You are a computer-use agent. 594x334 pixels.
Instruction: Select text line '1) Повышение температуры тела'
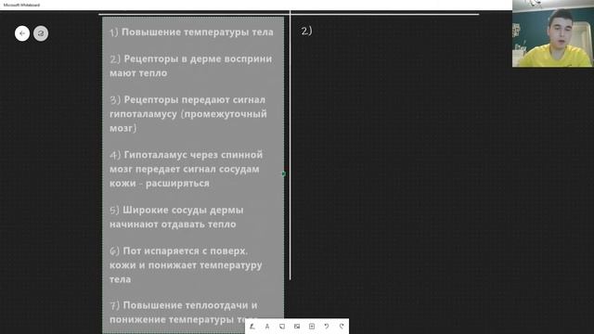click(x=191, y=32)
